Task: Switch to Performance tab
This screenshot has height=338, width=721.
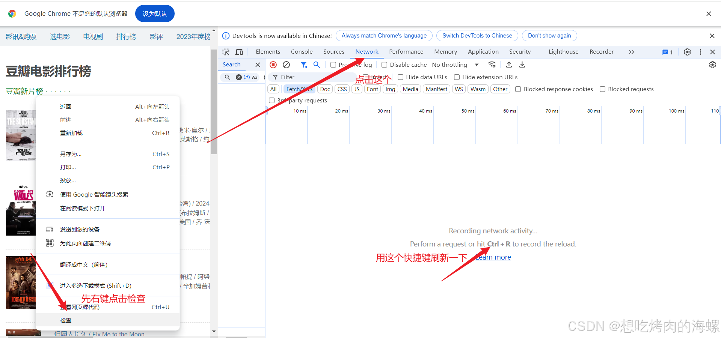Action: pyautogui.click(x=406, y=52)
